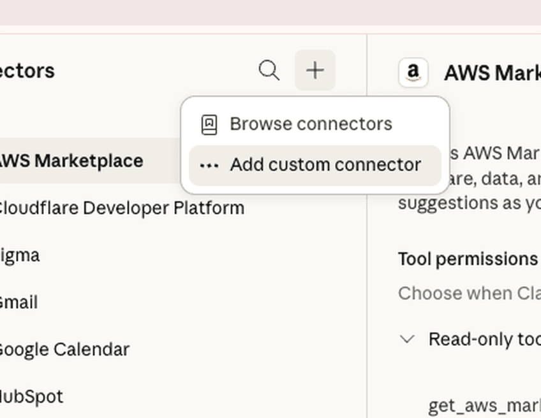Choose Add custom connector option
This screenshot has width=541, height=418.
315,165
